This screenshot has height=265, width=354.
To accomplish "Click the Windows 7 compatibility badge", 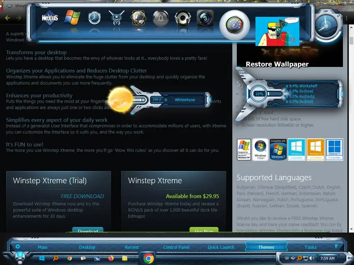I will [x=278, y=150].
